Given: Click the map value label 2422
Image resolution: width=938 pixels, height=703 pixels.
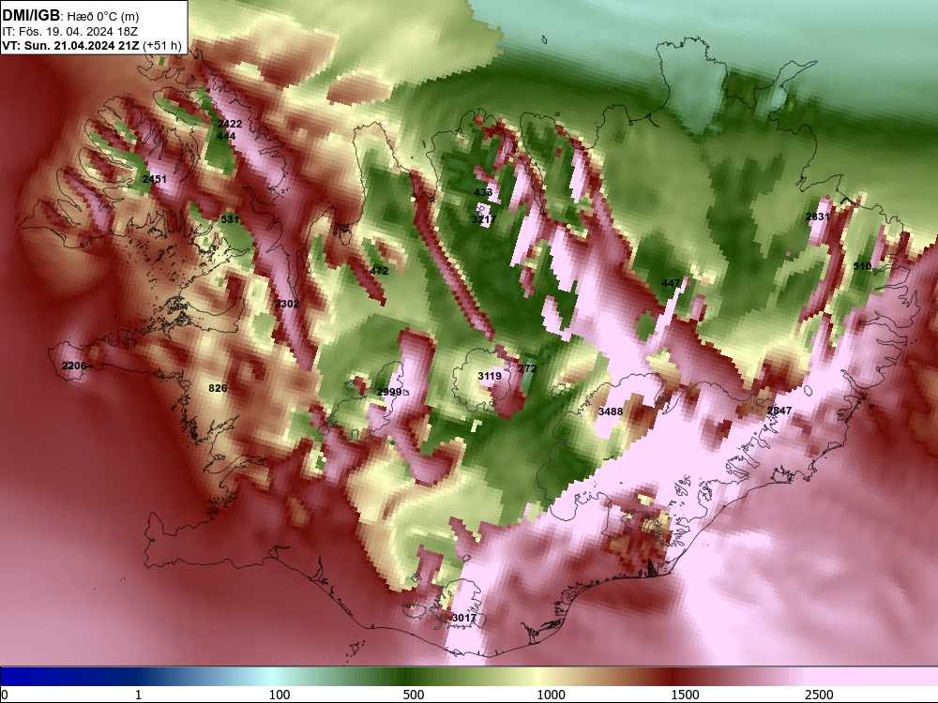Looking at the screenshot, I should (230, 124).
